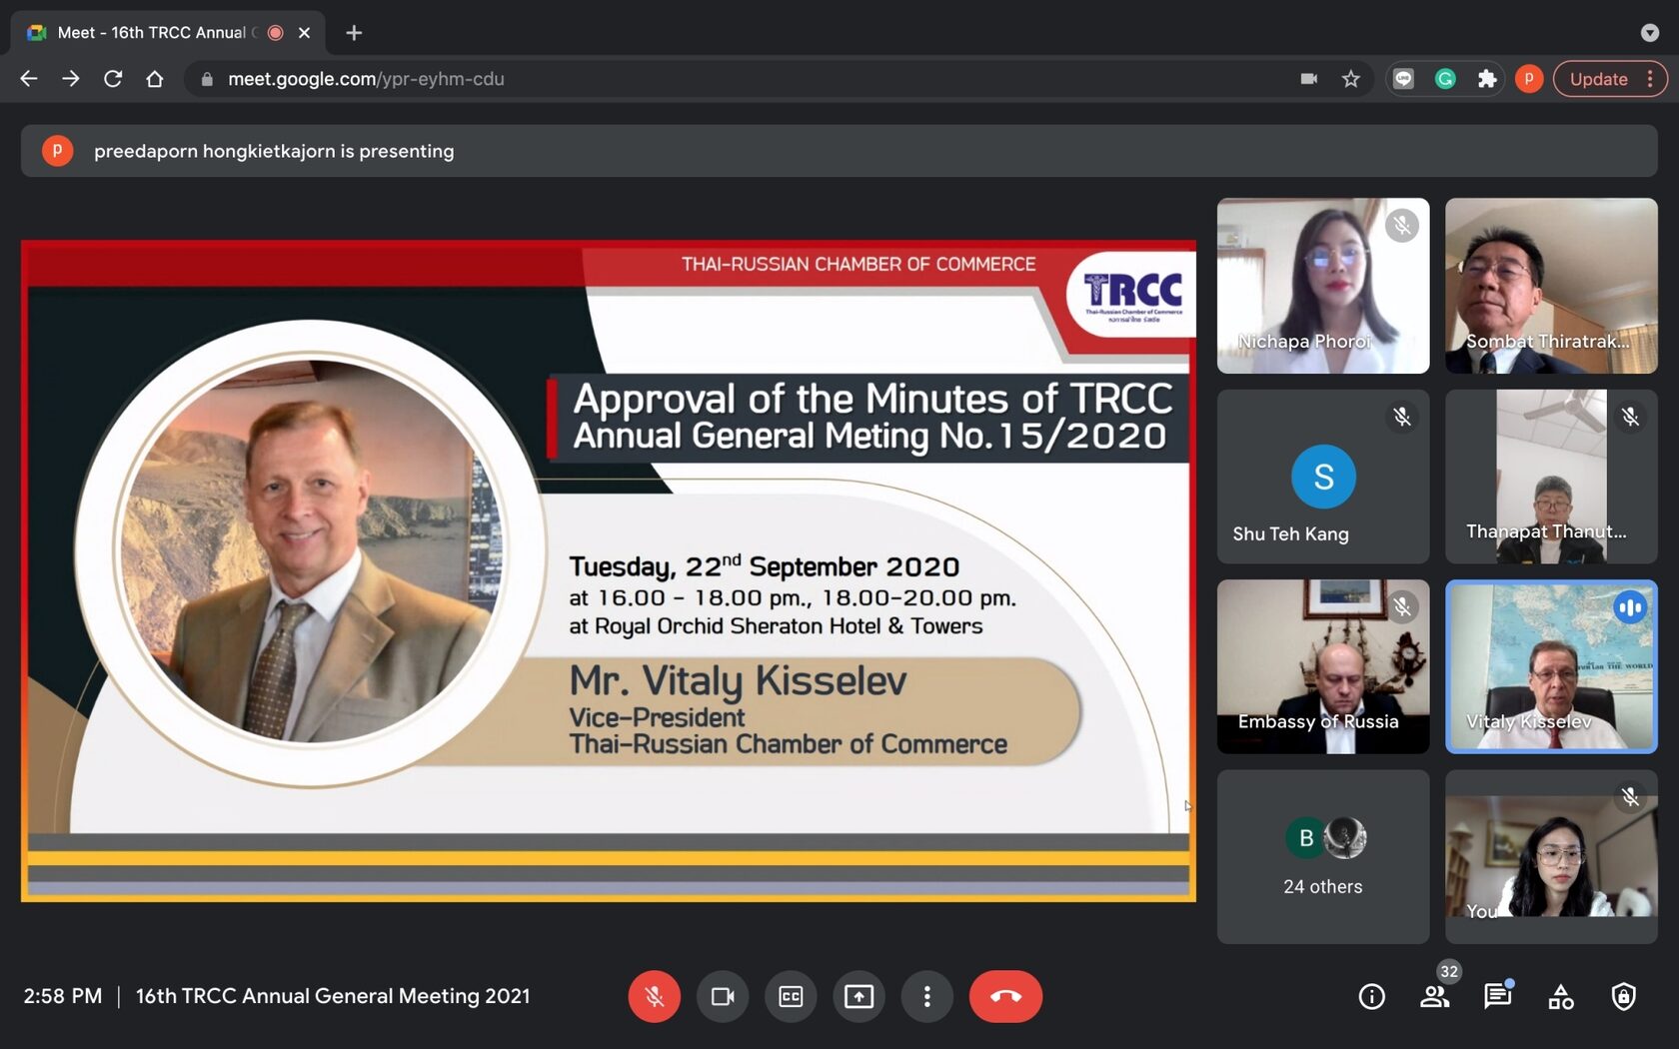Unmute your microphone

click(x=655, y=996)
